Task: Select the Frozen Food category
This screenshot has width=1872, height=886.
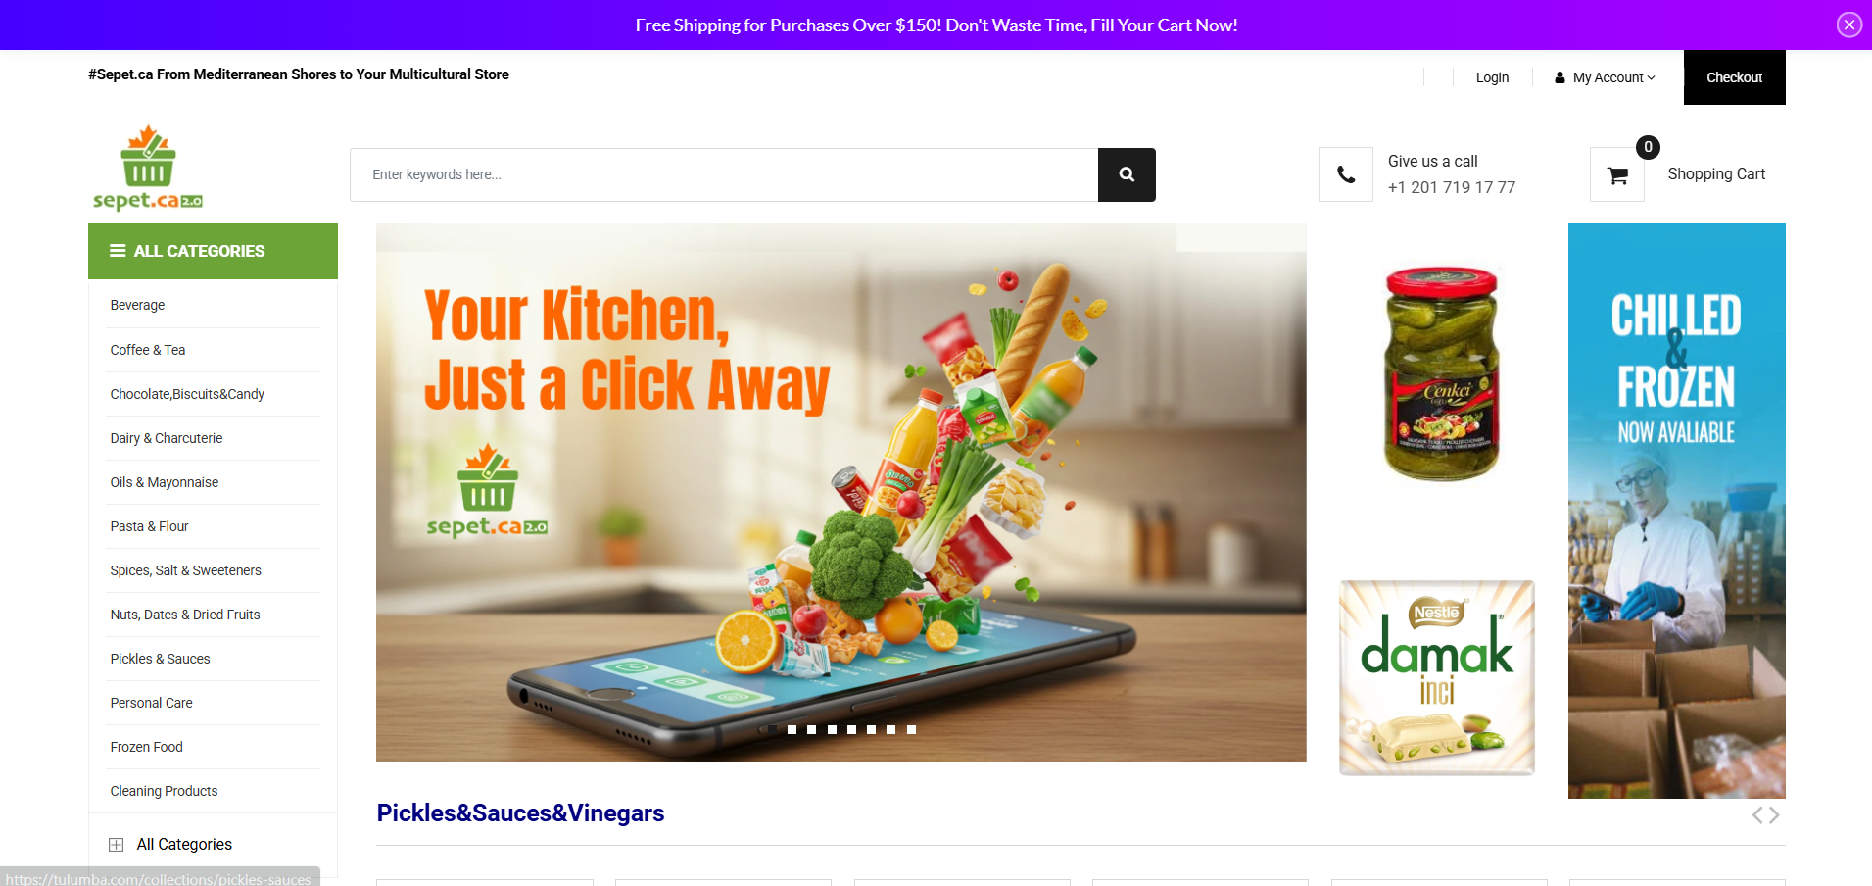Action: (146, 747)
